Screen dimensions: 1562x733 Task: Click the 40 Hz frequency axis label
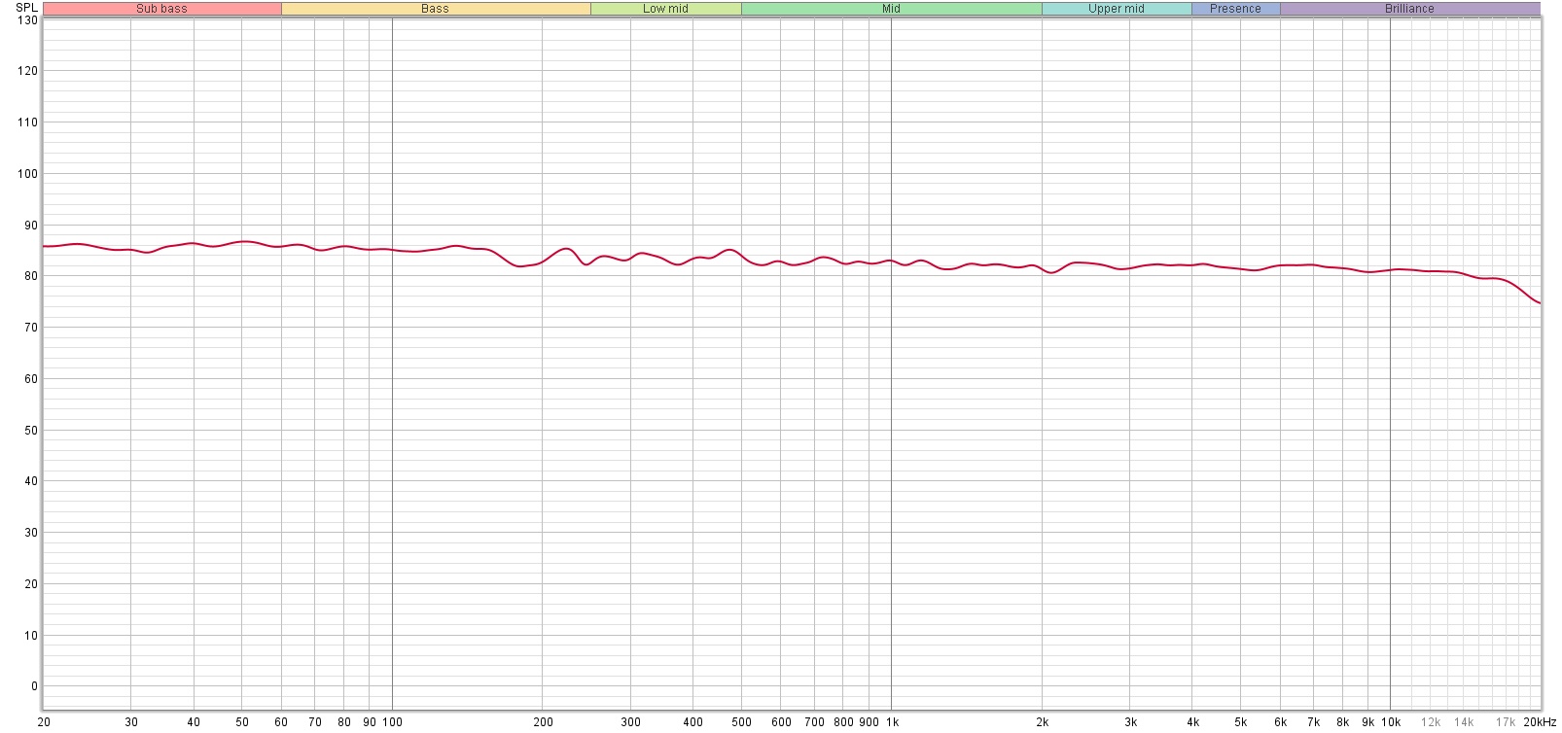(194, 722)
